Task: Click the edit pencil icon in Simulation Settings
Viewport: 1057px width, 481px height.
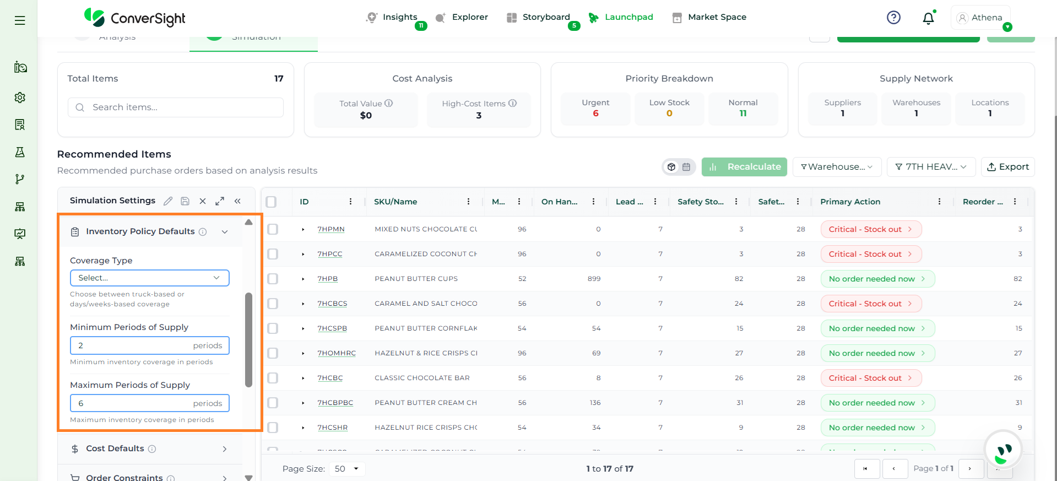Action: point(168,201)
